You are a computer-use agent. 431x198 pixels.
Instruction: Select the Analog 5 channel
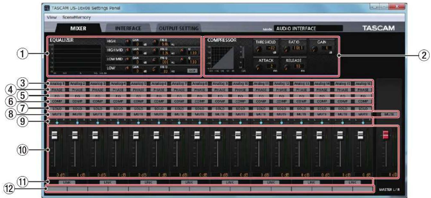tap(138, 84)
